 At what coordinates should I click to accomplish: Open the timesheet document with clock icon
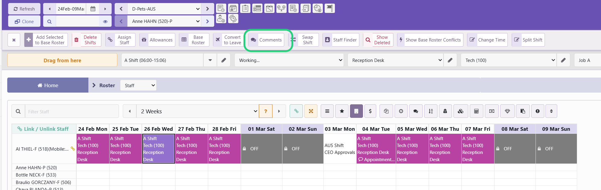(x=221, y=8)
